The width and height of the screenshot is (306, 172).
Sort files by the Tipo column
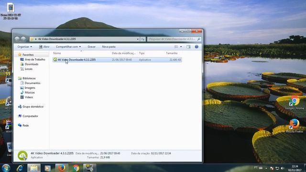pyautogui.click(x=142, y=53)
